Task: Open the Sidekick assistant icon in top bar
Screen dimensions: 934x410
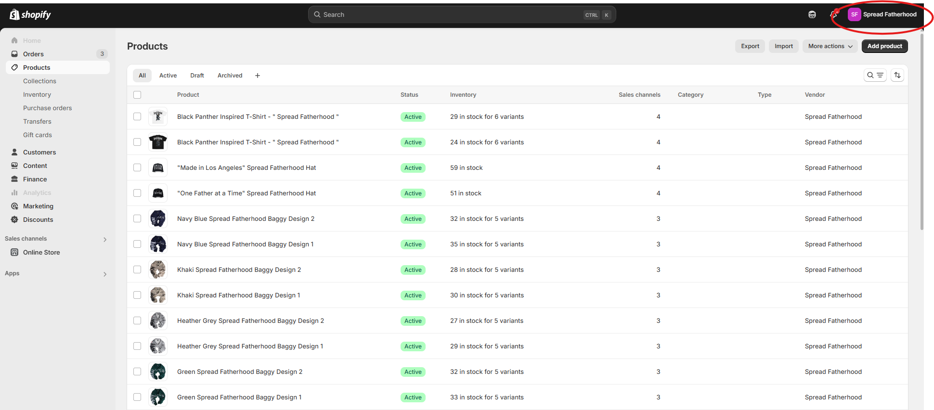Action: click(812, 14)
